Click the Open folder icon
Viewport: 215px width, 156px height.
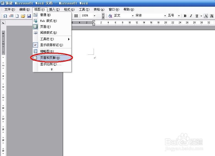click(x=23, y=16)
